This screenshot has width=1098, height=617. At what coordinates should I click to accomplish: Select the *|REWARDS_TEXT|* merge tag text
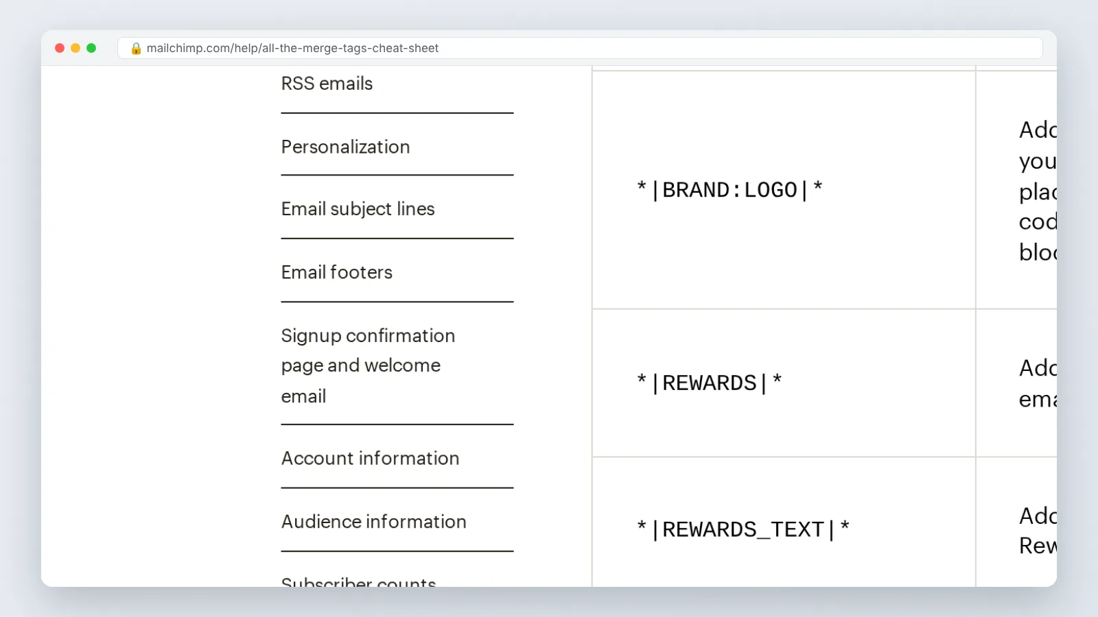point(743,529)
